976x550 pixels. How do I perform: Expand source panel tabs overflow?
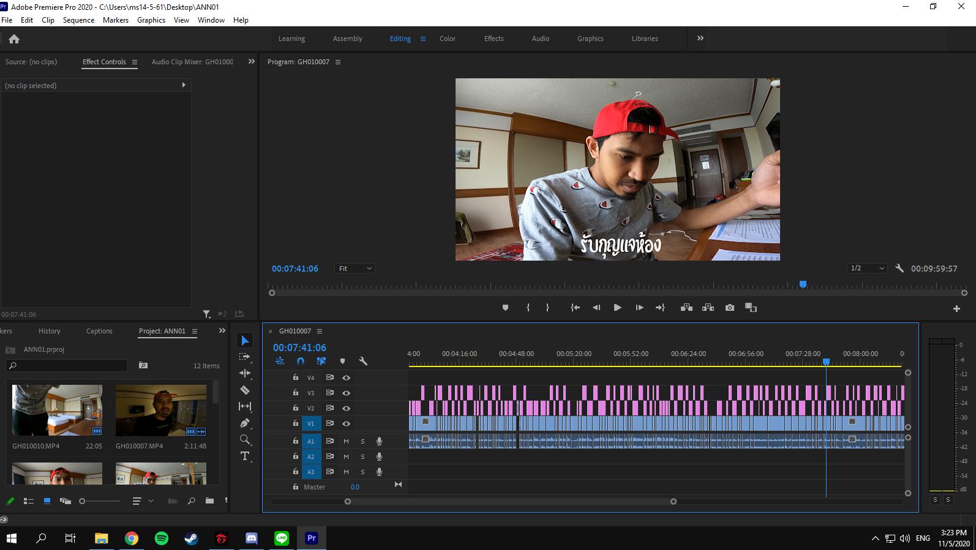click(251, 61)
